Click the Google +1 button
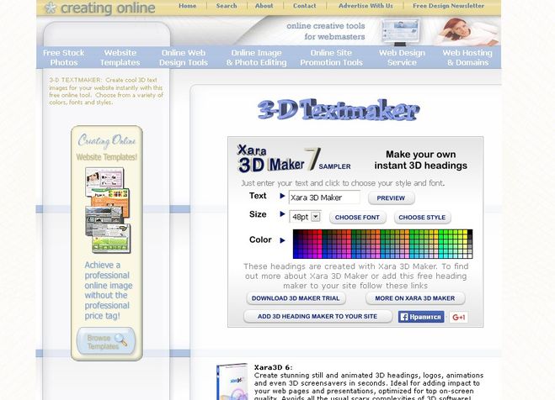 pyautogui.click(x=458, y=317)
